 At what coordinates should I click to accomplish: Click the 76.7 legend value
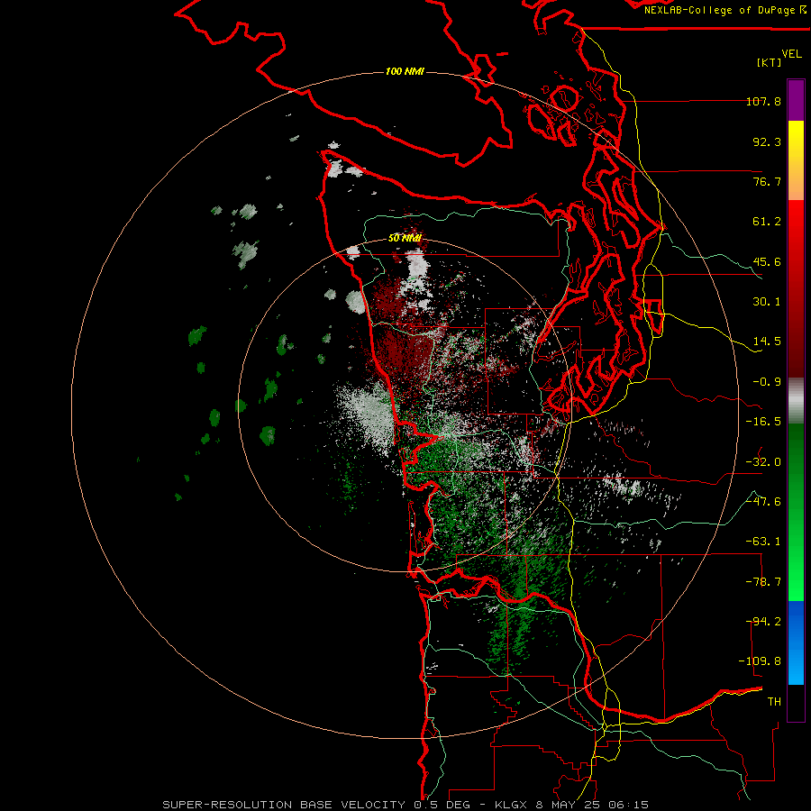[767, 181]
